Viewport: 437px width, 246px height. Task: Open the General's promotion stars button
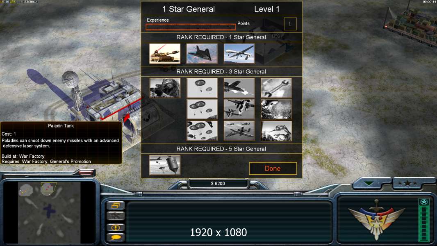tap(407, 183)
